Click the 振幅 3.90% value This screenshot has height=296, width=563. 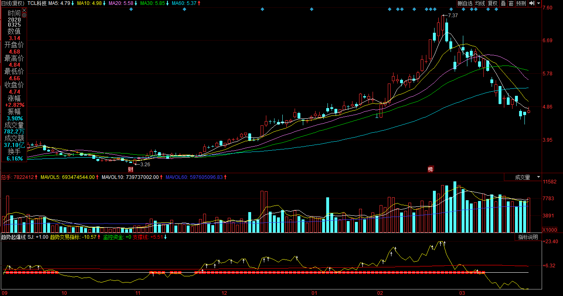coord(14,118)
